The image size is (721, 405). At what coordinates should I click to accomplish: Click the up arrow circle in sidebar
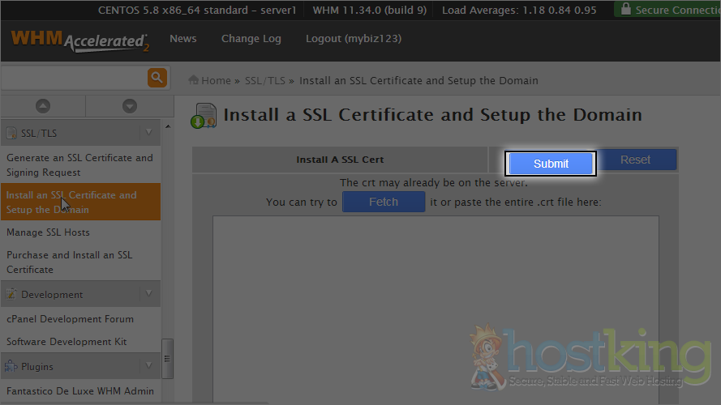[x=43, y=106]
